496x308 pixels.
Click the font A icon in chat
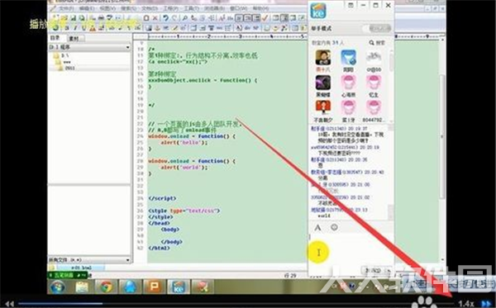click(318, 227)
